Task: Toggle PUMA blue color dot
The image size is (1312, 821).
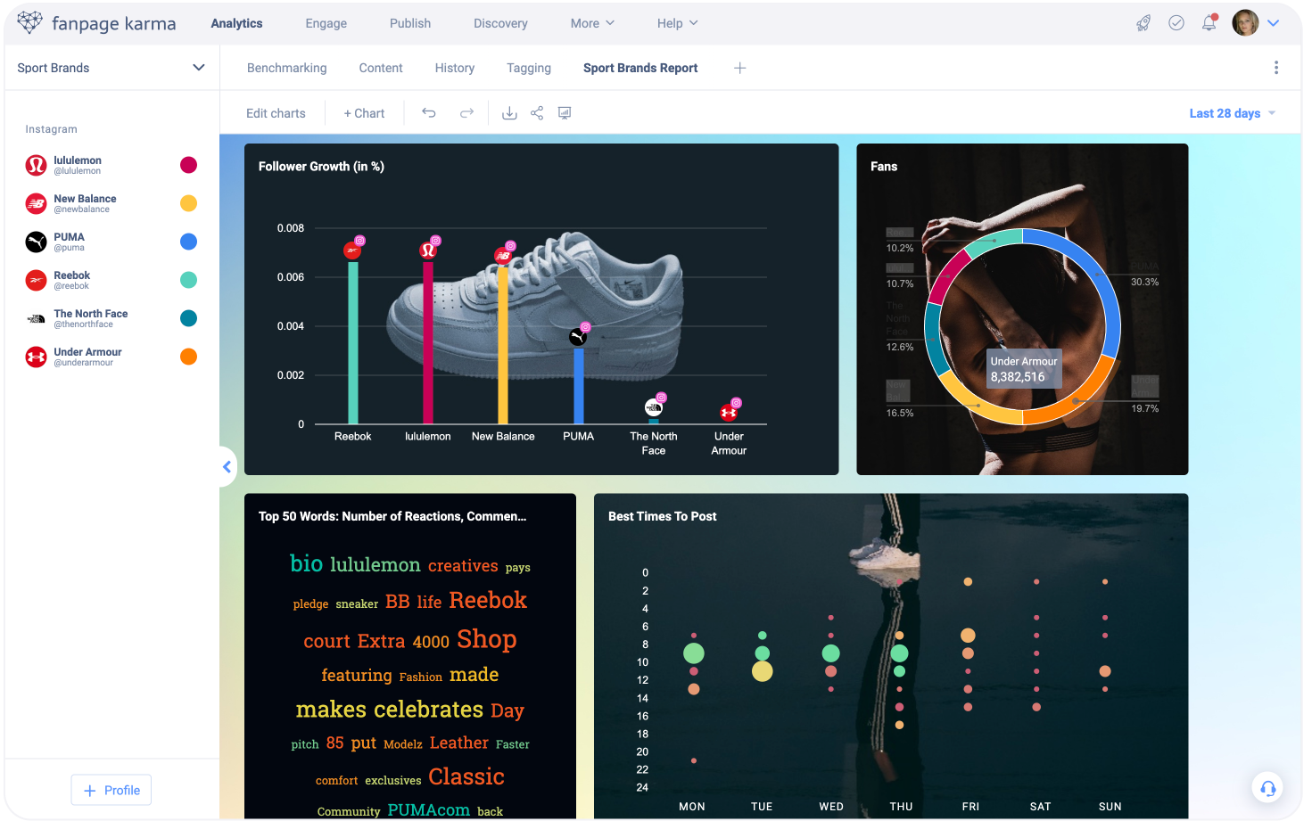Action: pyautogui.click(x=188, y=242)
